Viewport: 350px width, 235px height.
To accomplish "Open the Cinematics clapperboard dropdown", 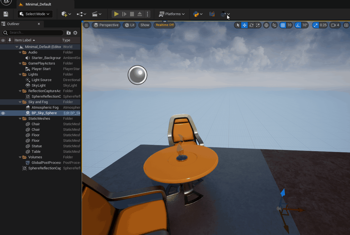I will click(97, 14).
